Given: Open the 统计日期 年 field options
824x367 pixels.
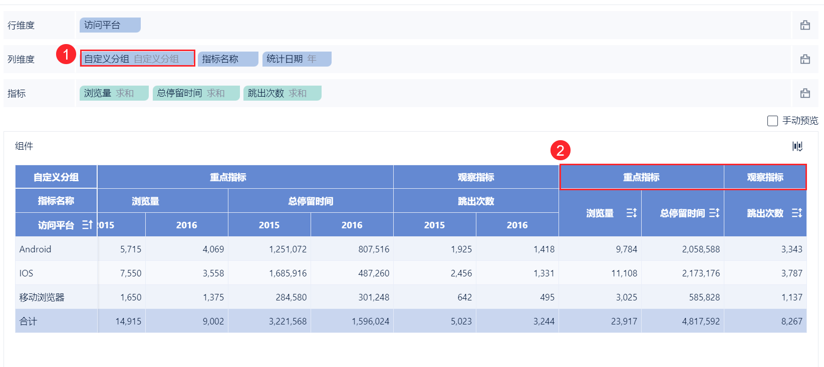Looking at the screenshot, I should click(297, 59).
